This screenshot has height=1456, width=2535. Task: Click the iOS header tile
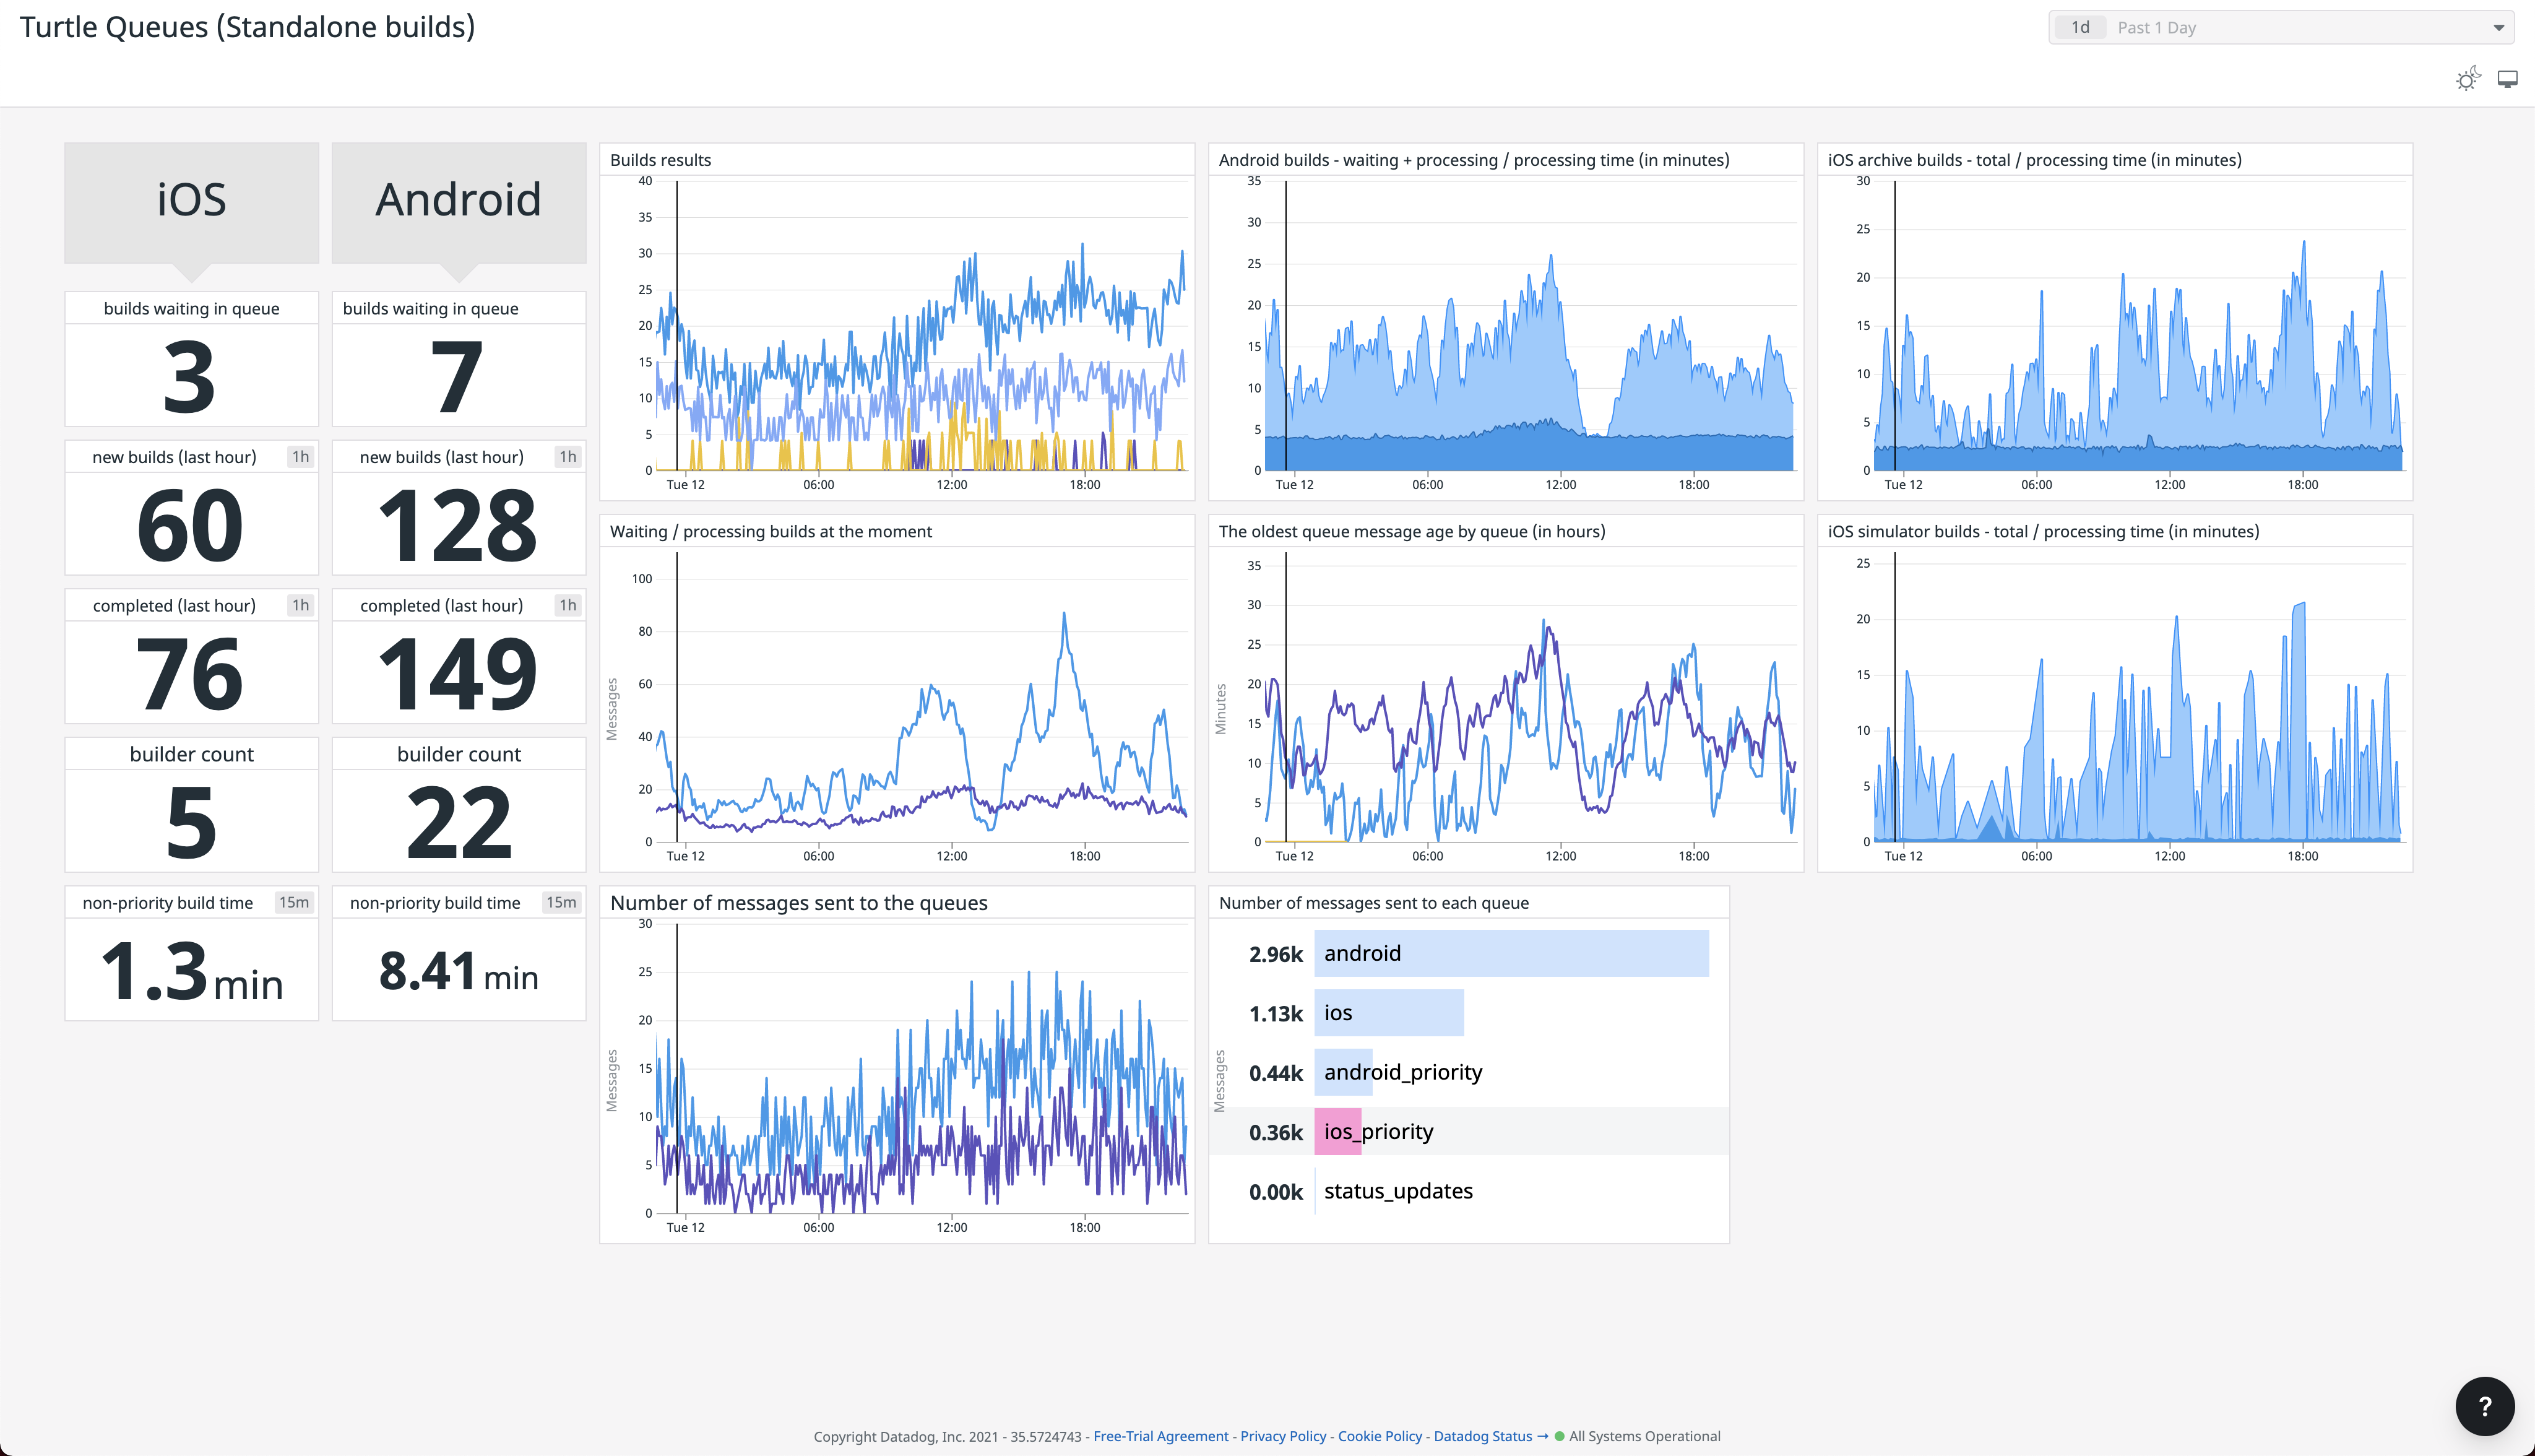coord(192,203)
